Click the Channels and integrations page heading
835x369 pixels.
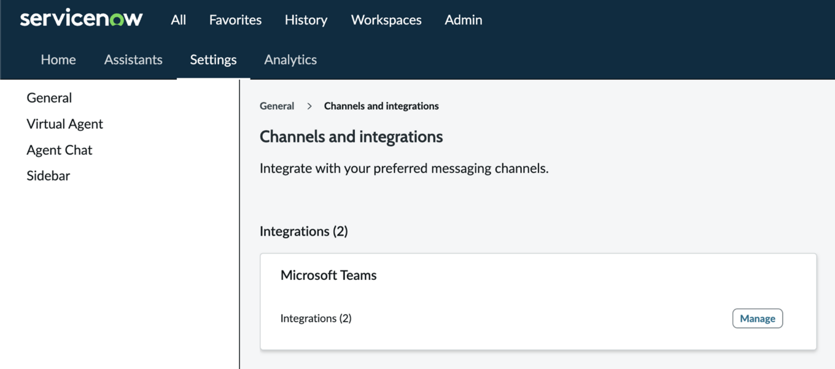pyautogui.click(x=351, y=136)
